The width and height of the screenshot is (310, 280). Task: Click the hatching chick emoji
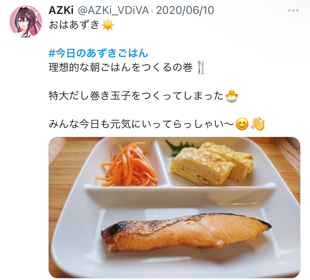(x=232, y=96)
